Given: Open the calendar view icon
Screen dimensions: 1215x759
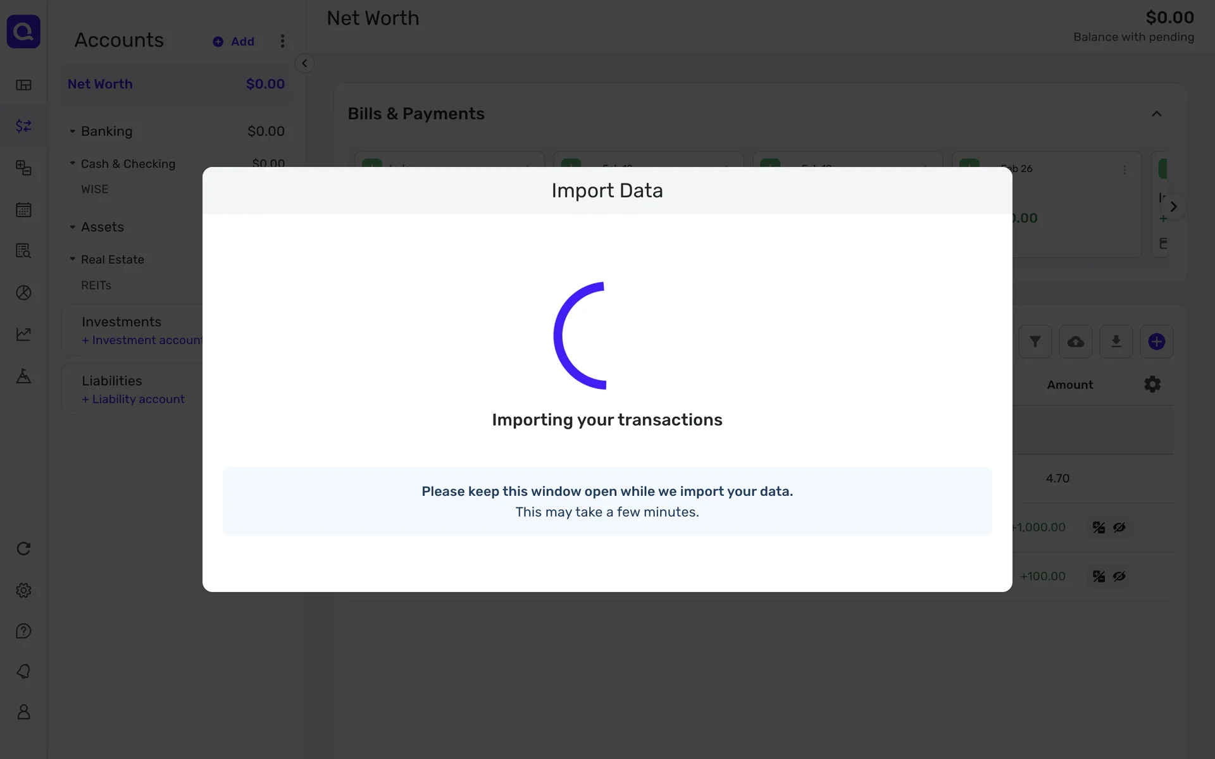Looking at the screenshot, I should pyautogui.click(x=23, y=210).
